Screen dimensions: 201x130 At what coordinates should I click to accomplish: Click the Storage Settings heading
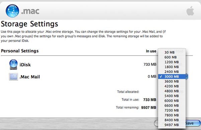tap(29, 24)
